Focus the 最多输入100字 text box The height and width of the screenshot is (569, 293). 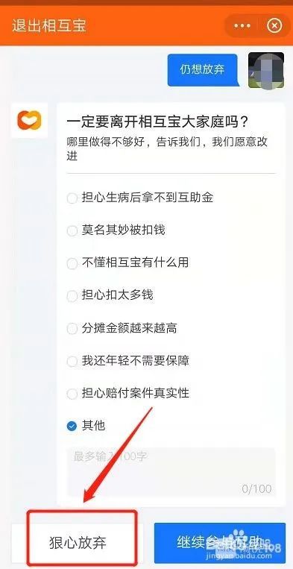click(x=171, y=472)
